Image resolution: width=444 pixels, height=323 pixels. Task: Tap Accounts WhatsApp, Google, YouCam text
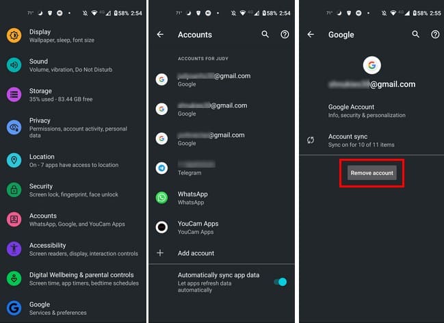(77, 224)
